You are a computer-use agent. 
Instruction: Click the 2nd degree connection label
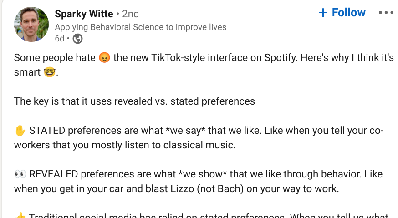click(x=131, y=14)
